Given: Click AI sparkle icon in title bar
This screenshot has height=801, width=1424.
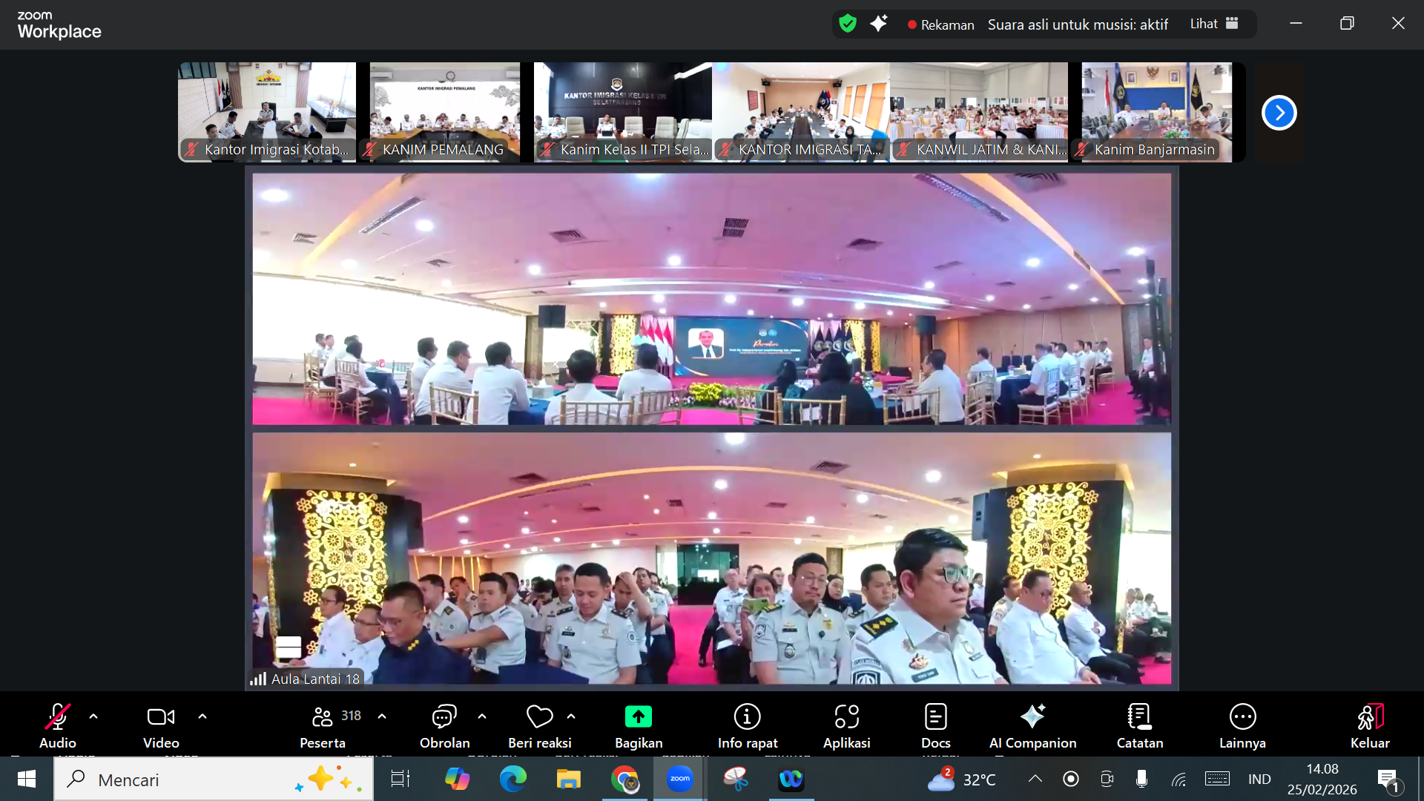Looking at the screenshot, I should pos(879,24).
